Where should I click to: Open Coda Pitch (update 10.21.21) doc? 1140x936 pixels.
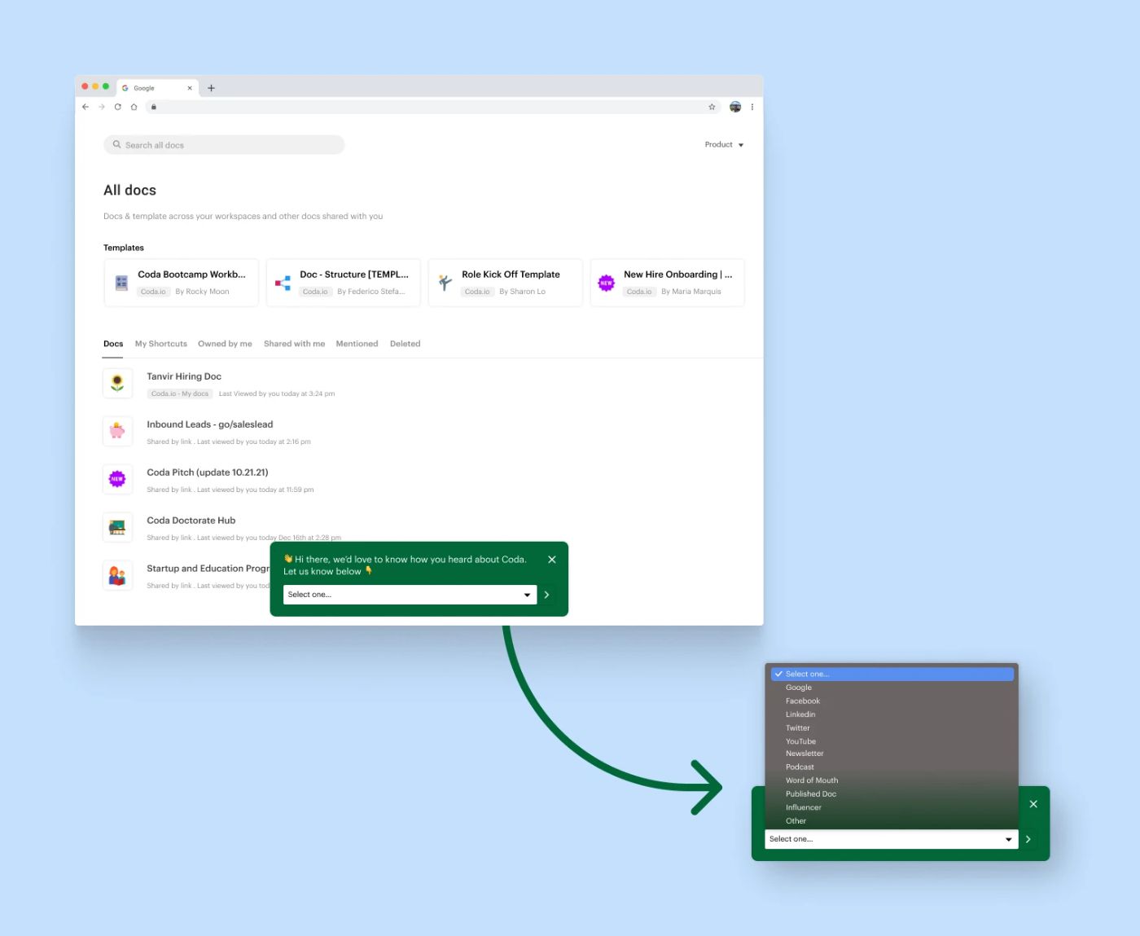point(207,472)
